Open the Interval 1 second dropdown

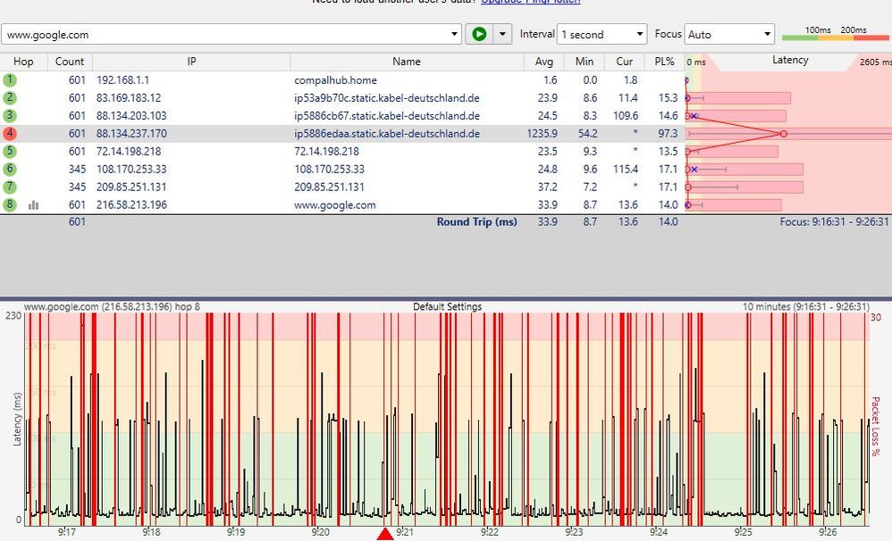coord(602,35)
